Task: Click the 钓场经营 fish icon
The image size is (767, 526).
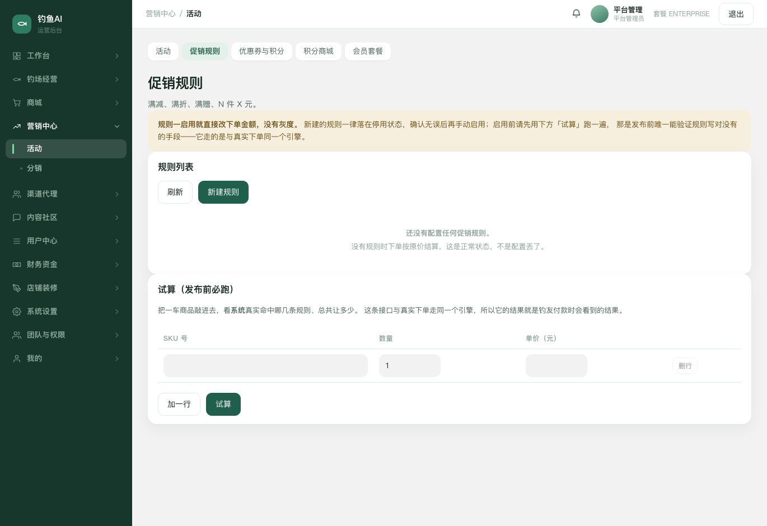Action: coord(17,79)
